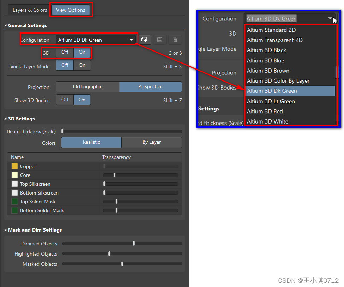Viewport: 344px width, 287px height.
Task: Switch to the Layers & Colors tab
Action: click(x=30, y=10)
